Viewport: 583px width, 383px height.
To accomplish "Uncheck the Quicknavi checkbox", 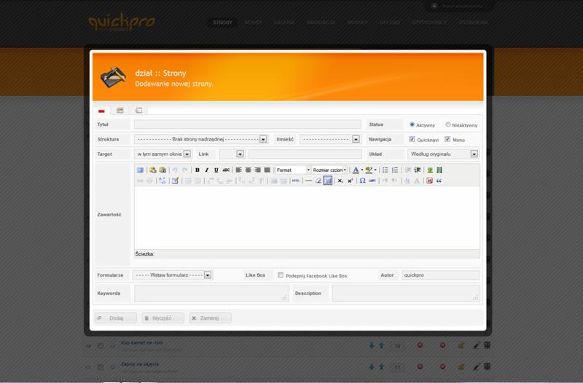I will tap(412, 139).
